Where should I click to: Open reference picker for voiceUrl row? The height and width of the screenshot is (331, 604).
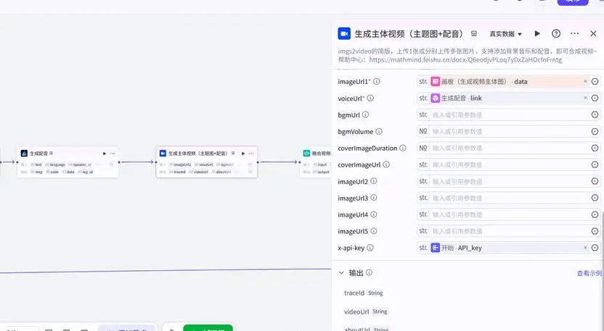595,98
